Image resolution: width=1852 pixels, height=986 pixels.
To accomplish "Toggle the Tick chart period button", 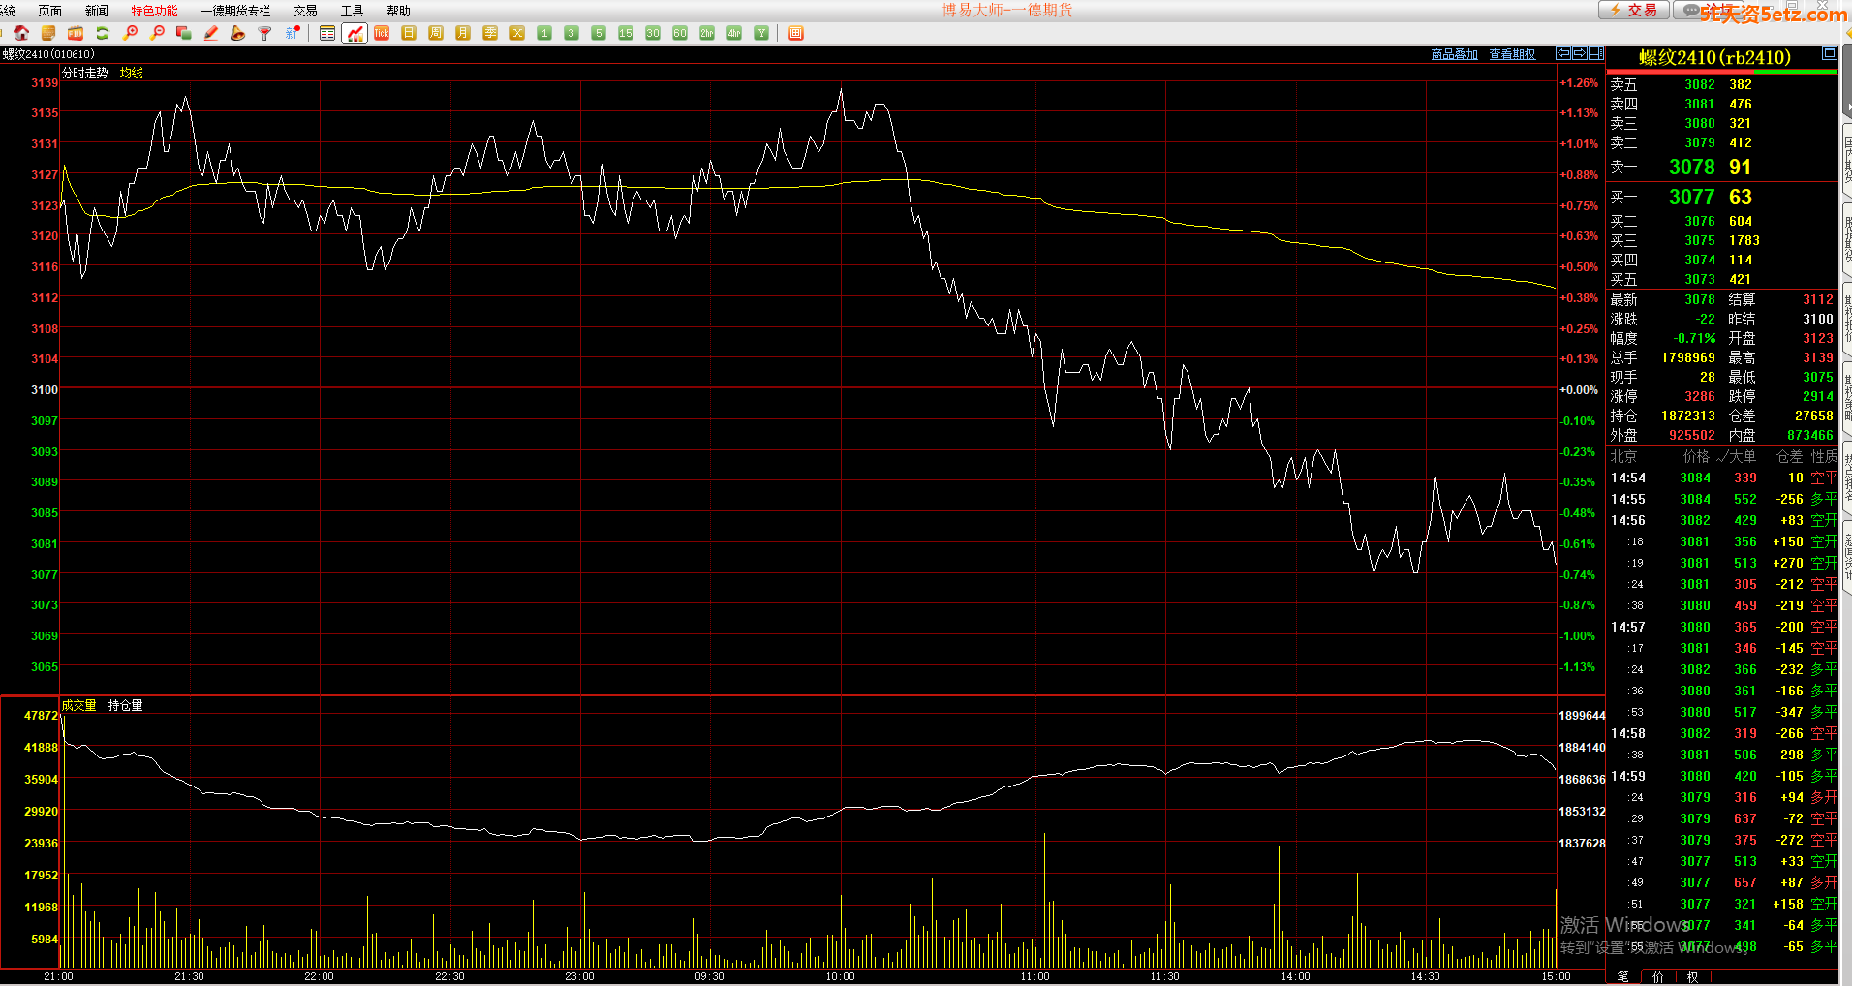I will (x=382, y=33).
